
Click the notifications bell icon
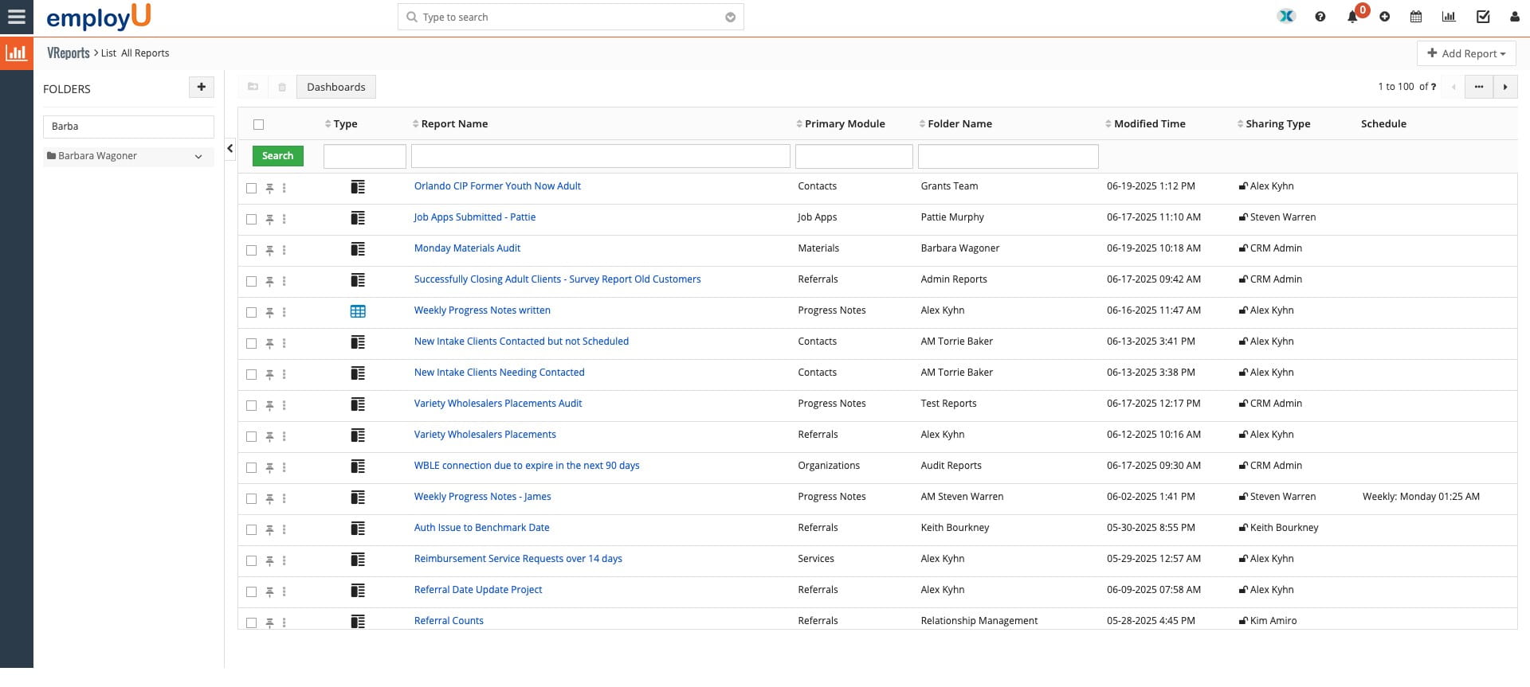point(1352,17)
